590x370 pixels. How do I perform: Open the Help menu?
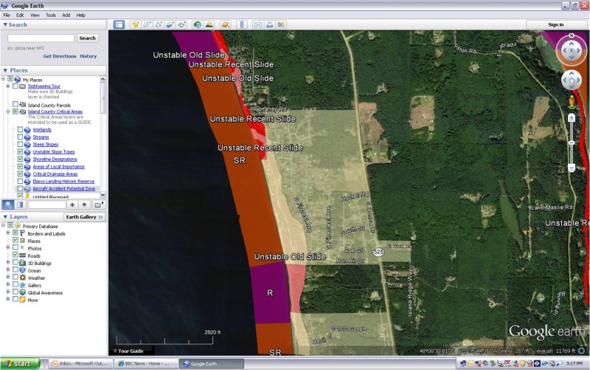[81, 16]
